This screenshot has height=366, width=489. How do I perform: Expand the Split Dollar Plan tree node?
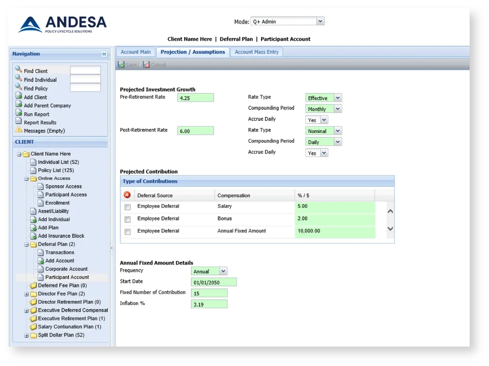(x=26, y=335)
